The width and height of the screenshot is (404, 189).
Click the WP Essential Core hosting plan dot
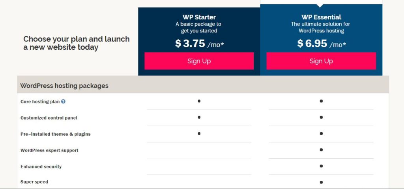pos(321,101)
